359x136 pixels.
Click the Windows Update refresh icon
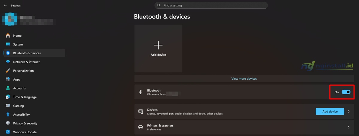pyautogui.click(x=8, y=132)
